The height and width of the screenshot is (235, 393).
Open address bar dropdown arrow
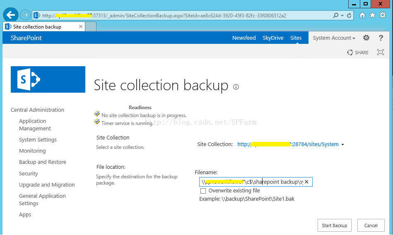coord(342,16)
